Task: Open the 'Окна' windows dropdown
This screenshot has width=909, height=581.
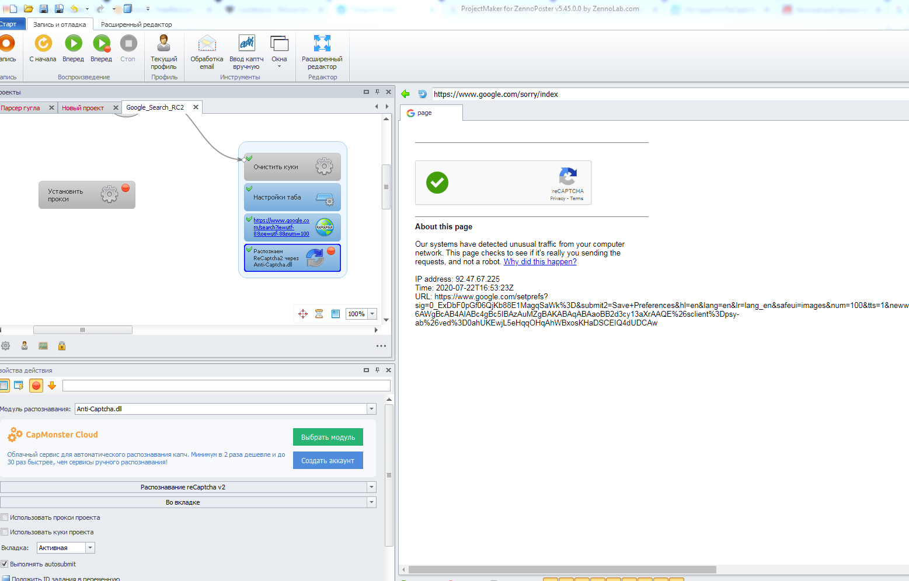Action: 280,50
